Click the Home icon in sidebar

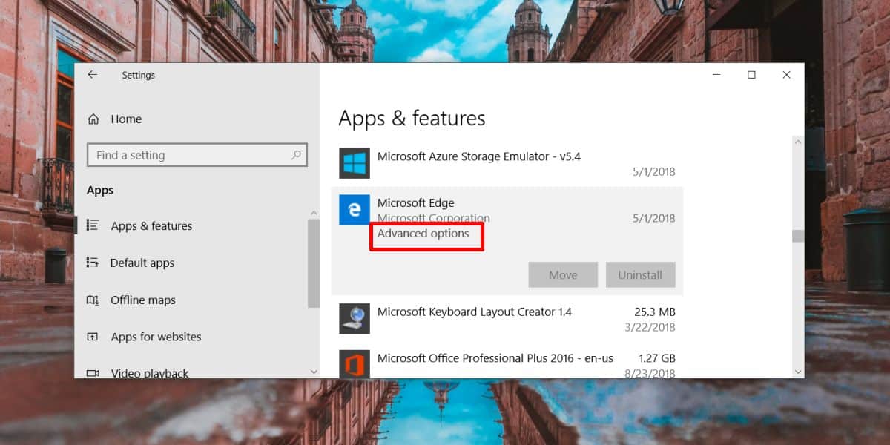pos(93,119)
